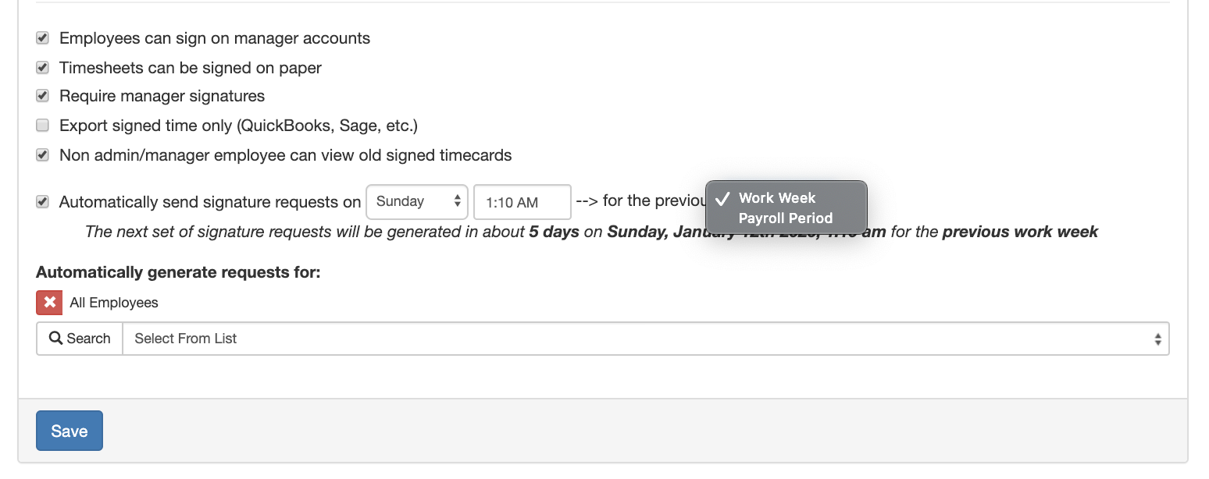Viewport: 1209px width, 479px height.
Task: Remove All Employees using red X icon
Action: coord(49,303)
